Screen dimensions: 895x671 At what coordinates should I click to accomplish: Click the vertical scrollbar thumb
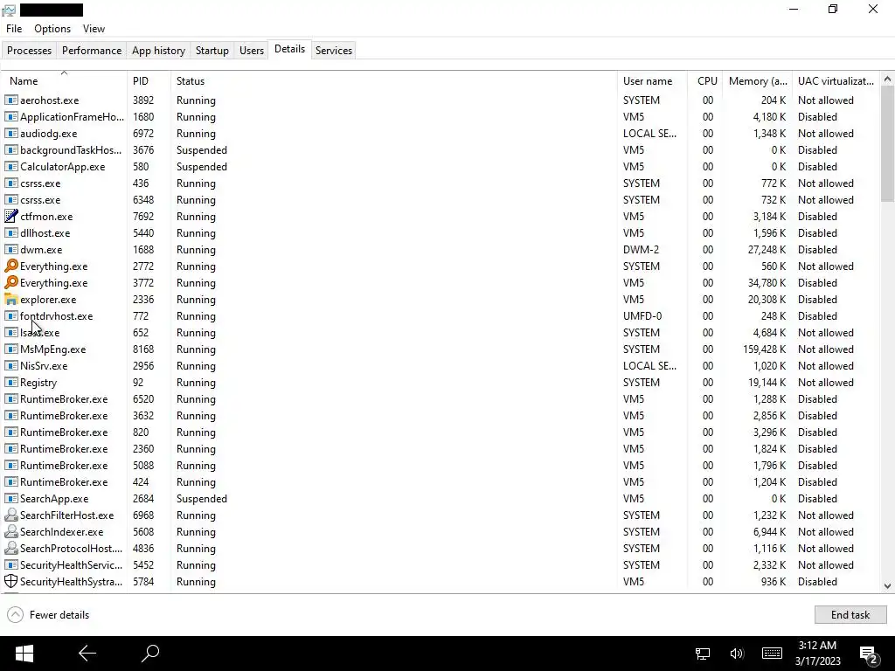click(x=888, y=144)
